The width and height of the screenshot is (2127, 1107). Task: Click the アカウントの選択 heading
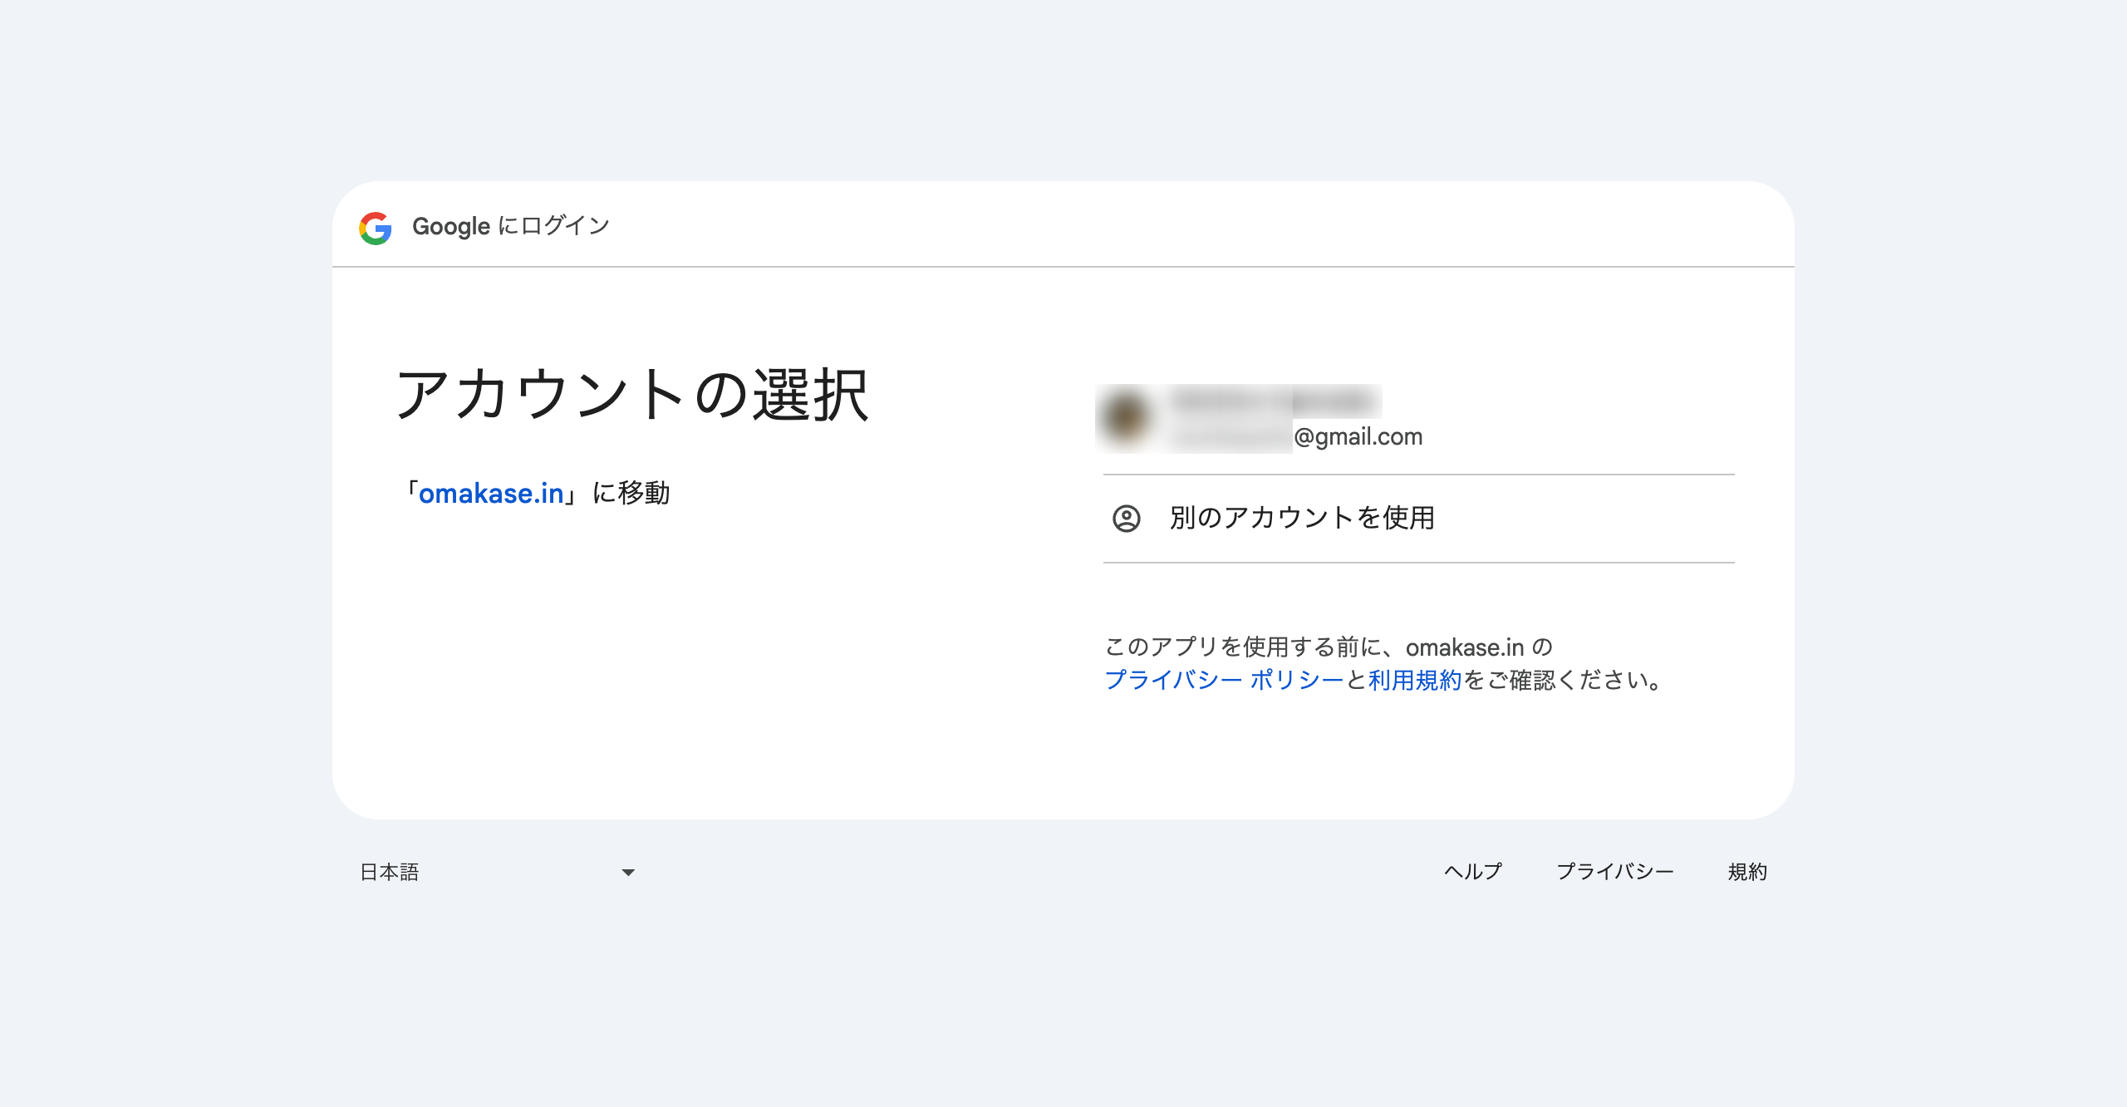pos(632,395)
